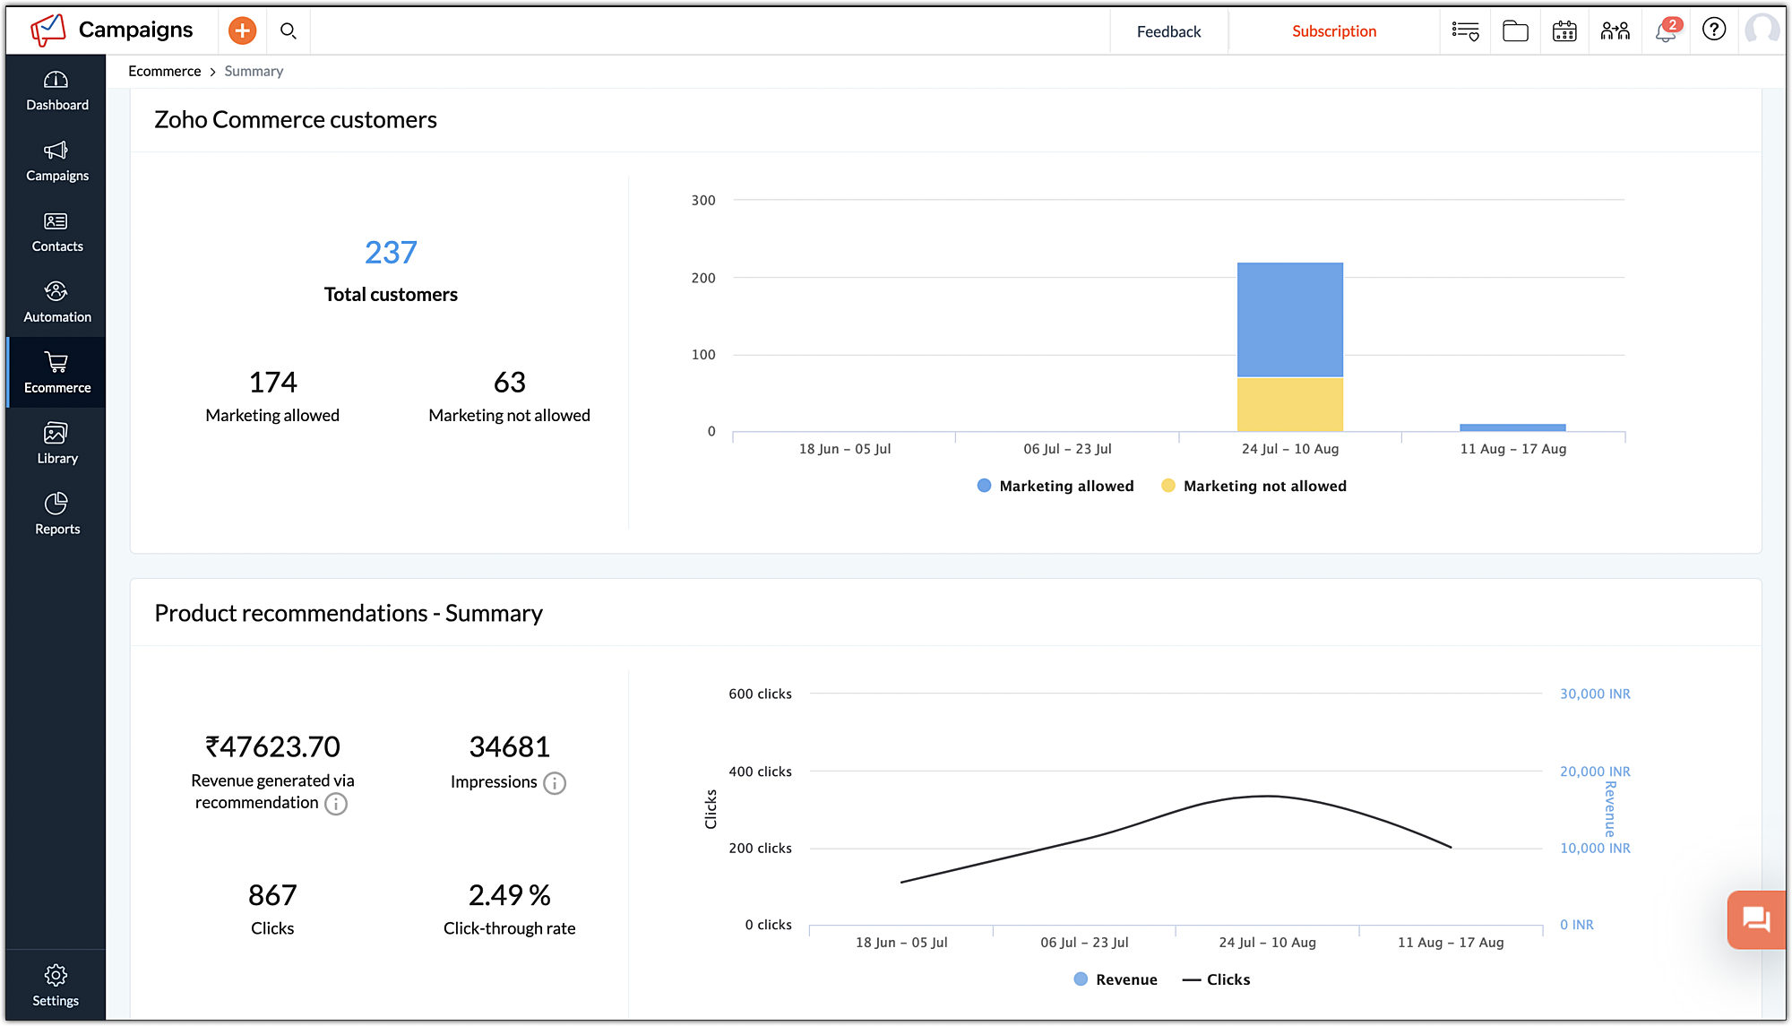This screenshot has width=1792, height=1026.
Task: Open the profile avatar menu
Action: 1762,30
